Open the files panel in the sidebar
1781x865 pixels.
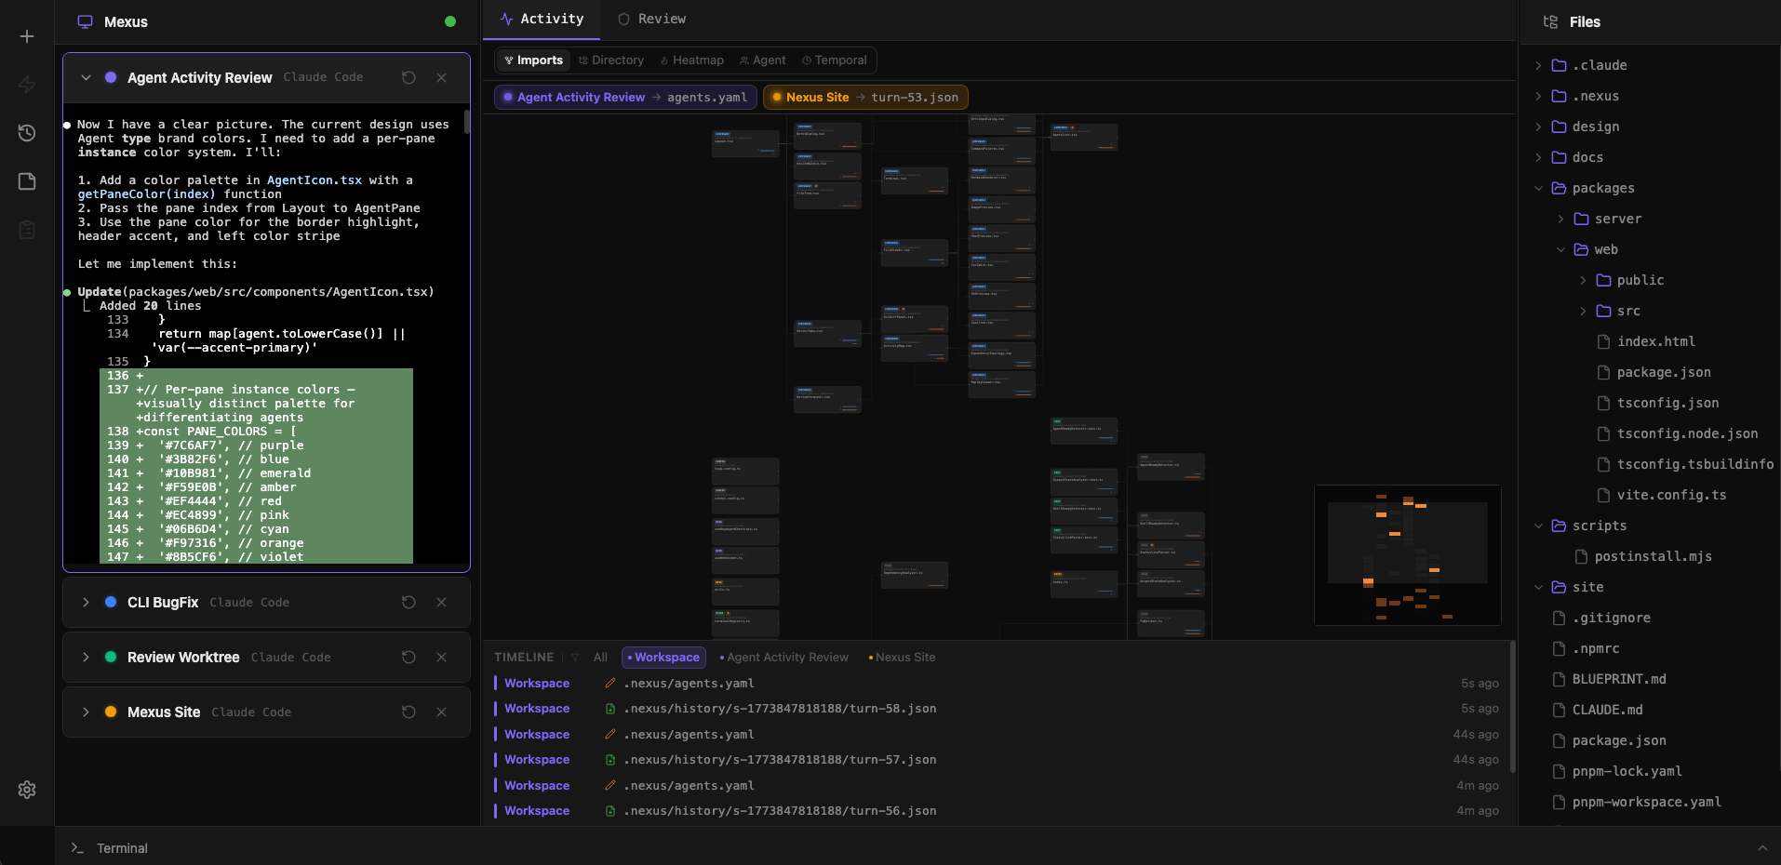(26, 181)
